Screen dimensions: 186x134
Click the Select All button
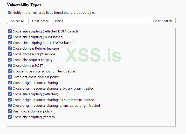18,21
